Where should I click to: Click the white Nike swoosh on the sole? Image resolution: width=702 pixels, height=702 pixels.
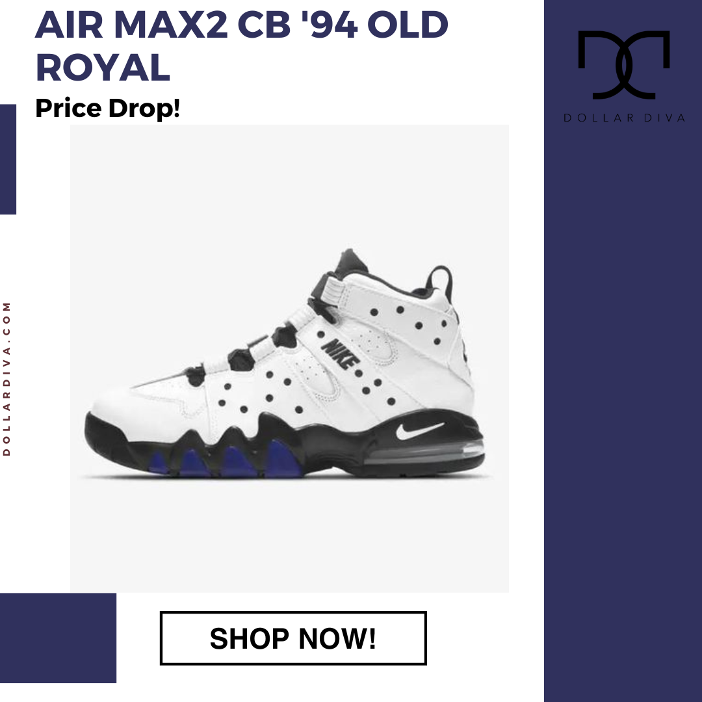coord(419,430)
